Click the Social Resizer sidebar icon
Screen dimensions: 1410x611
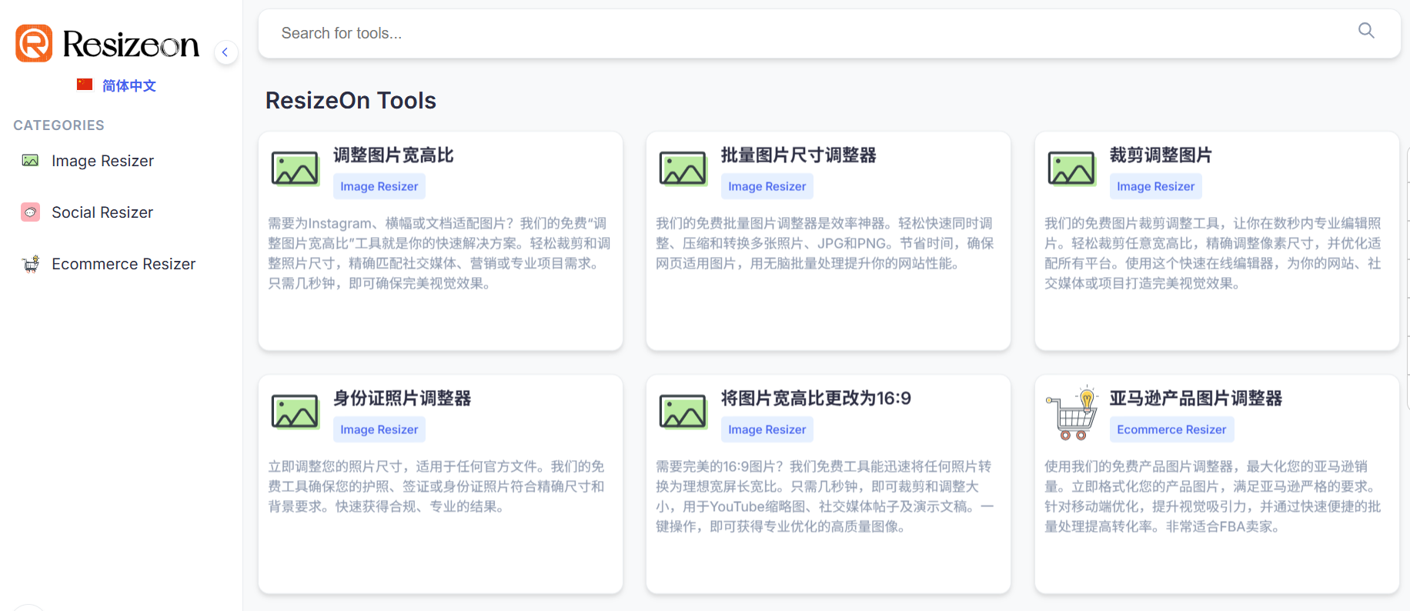pyautogui.click(x=30, y=212)
